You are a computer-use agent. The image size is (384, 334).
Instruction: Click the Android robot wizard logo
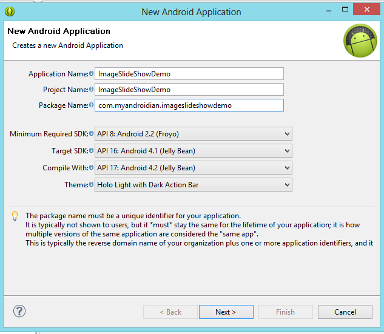(360, 41)
